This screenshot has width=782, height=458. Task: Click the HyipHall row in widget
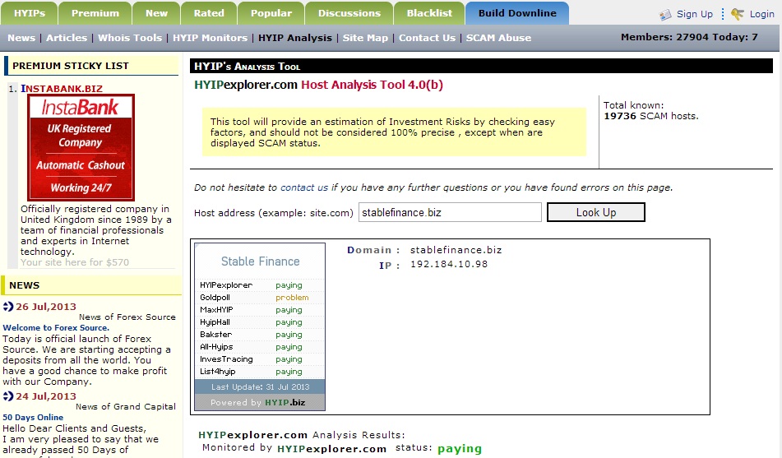(x=259, y=322)
